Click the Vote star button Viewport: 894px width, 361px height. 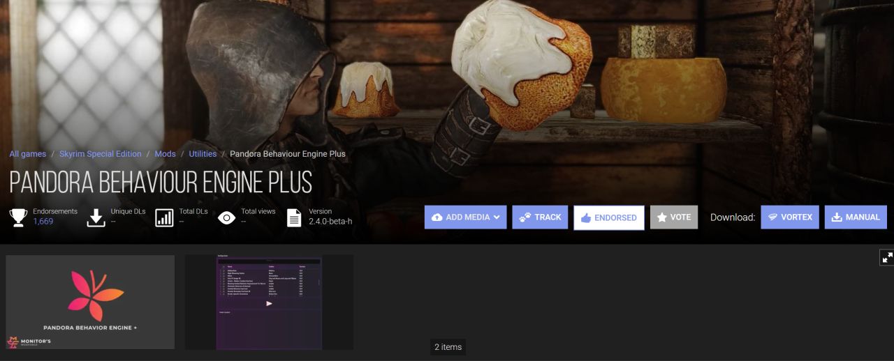(674, 217)
